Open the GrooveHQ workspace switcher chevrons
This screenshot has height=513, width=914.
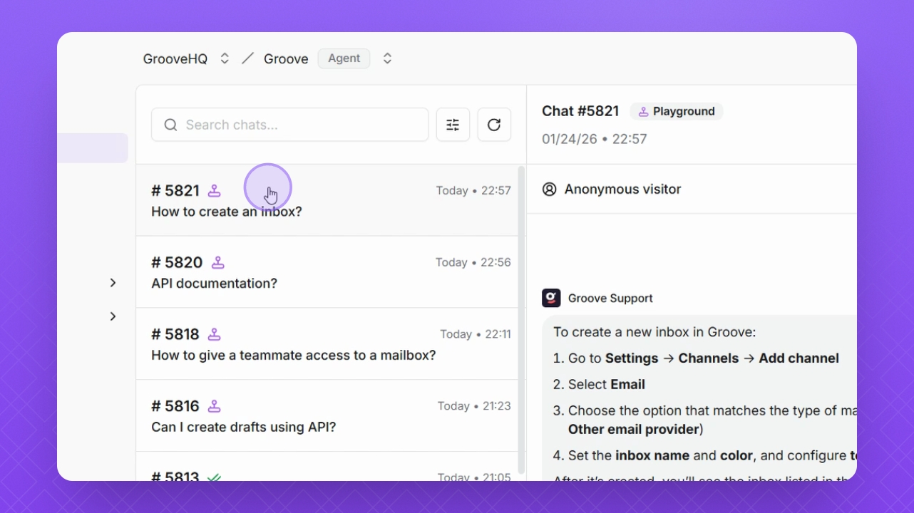click(225, 58)
